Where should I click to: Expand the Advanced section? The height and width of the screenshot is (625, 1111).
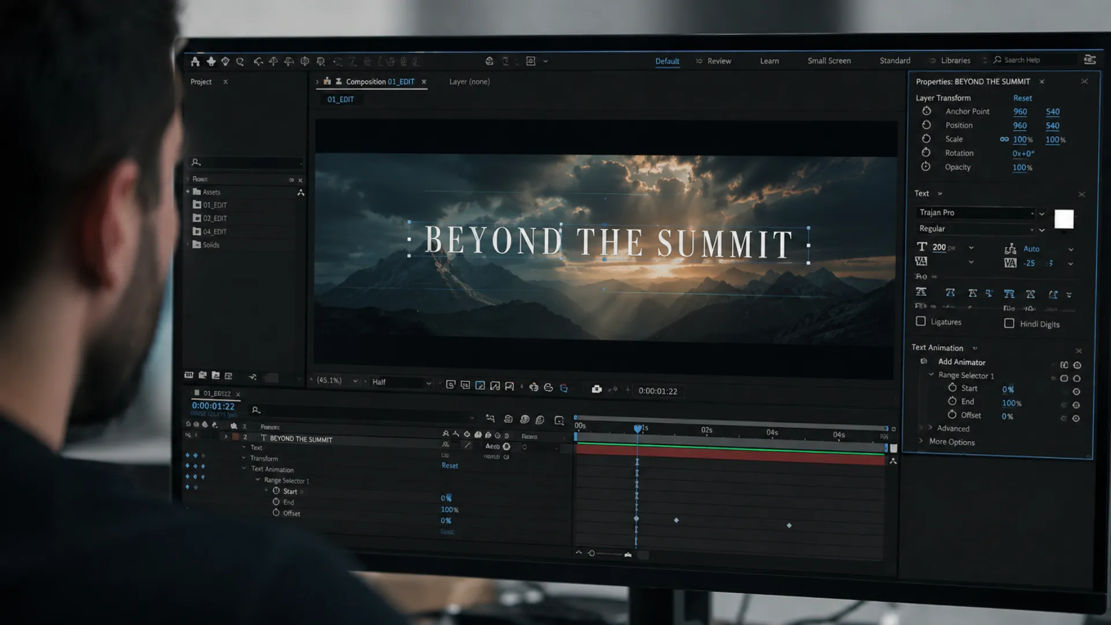point(931,428)
